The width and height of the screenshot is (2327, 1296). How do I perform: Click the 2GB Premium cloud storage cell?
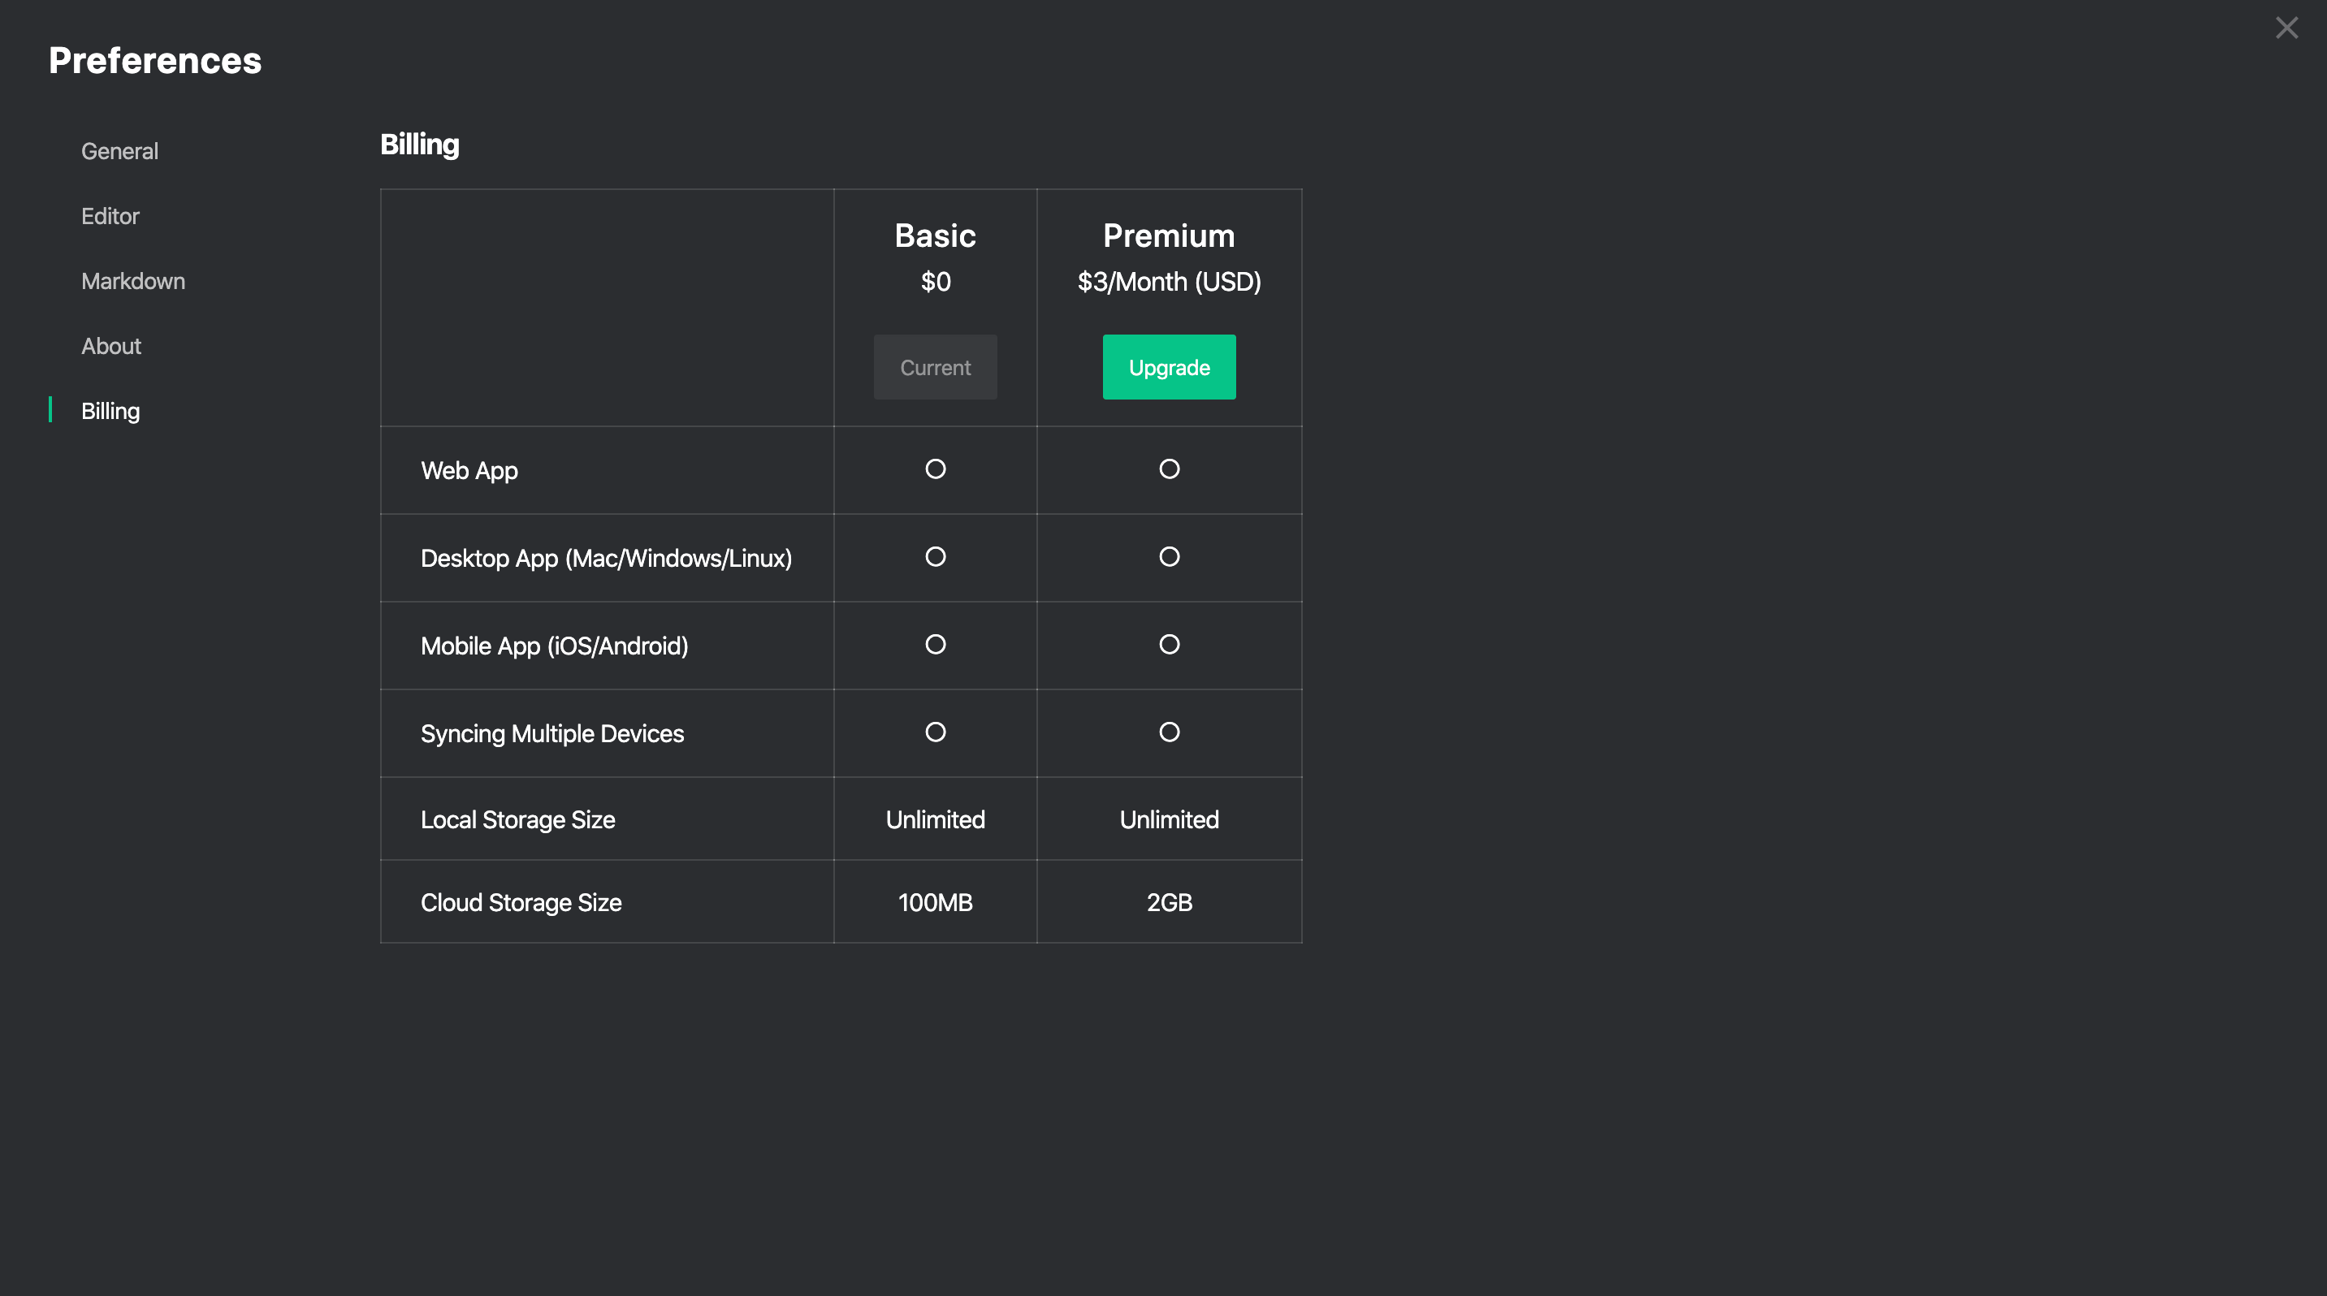pyautogui.click(x=1169, y=902)
